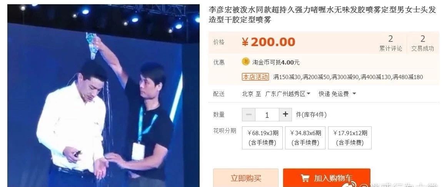Open the 快递 免运费 shipping dropdown

pyautogui.click(x=337, y=94)
